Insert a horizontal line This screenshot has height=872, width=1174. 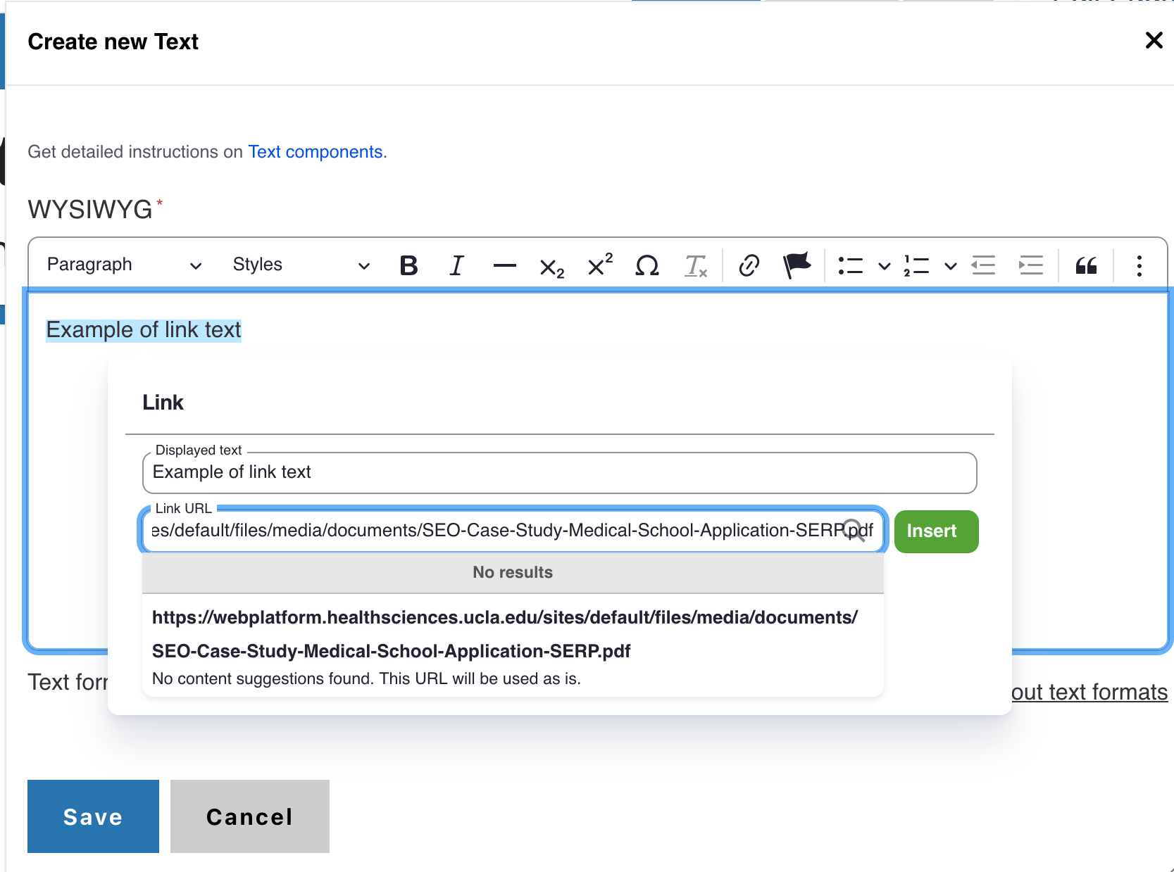[x=504, y=265]
